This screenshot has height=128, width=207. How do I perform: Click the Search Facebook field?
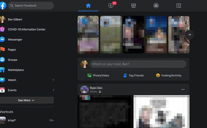click(x=31, y=6)
